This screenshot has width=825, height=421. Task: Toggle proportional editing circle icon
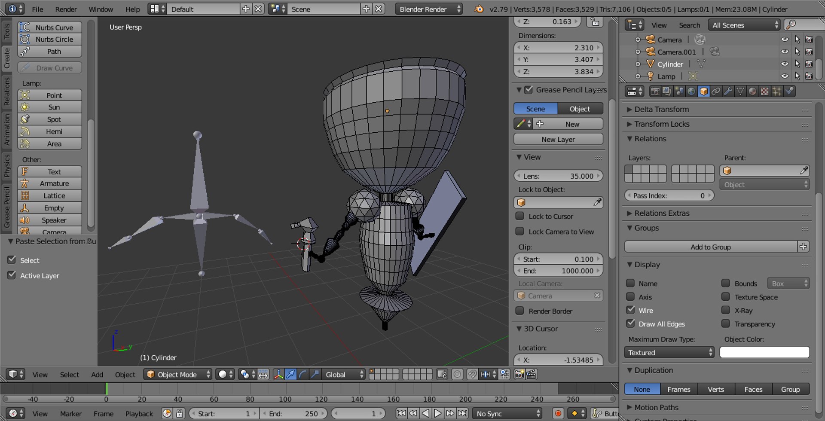(457, 374)
